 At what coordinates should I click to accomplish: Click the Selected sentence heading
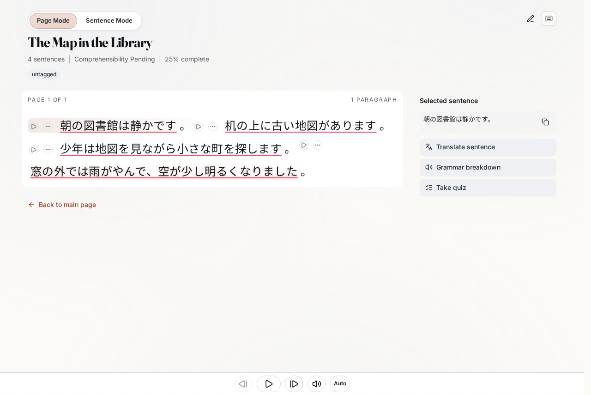(449, 101)
